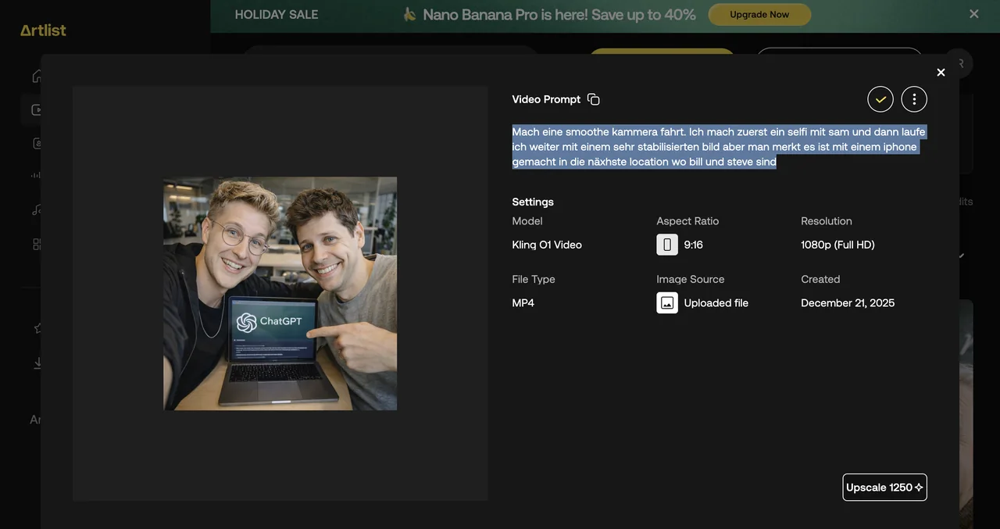Open the music note sidebar section

pyautogui.click(x=37, y=209)
